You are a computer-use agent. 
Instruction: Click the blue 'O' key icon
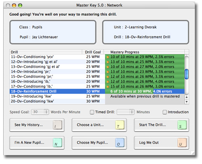[120, 143]
